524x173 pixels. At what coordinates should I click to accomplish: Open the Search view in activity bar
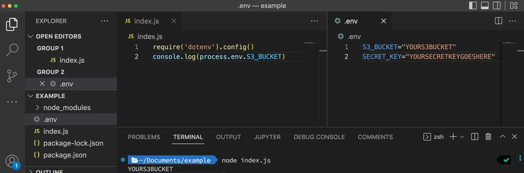(x=12, y=50)
